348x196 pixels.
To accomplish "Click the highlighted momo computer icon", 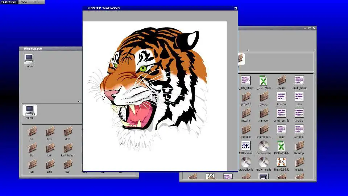I will (30, 110).
